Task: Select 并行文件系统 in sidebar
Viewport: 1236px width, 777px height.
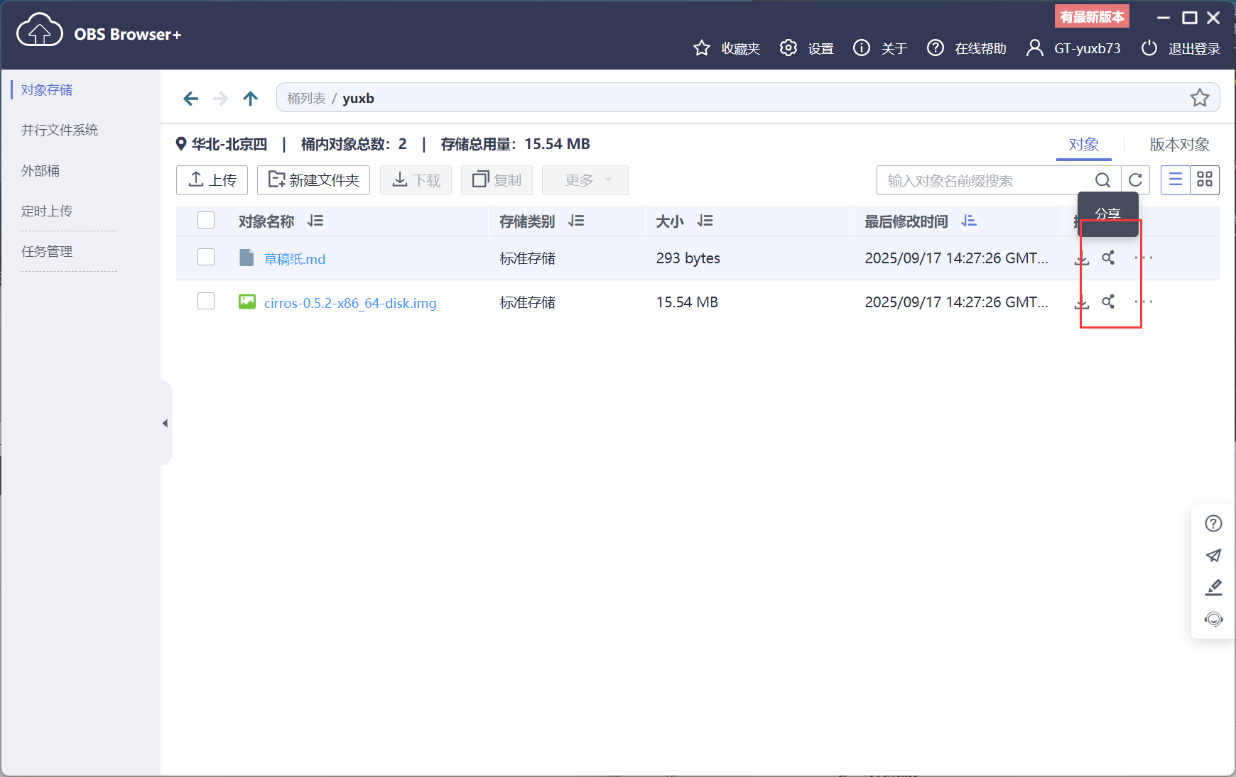Action: pos(60,131)
